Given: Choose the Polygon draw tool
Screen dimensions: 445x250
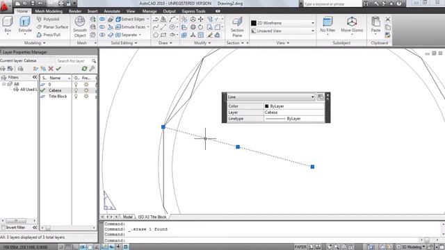Looking at the screenshot, I should click(156, 35).
